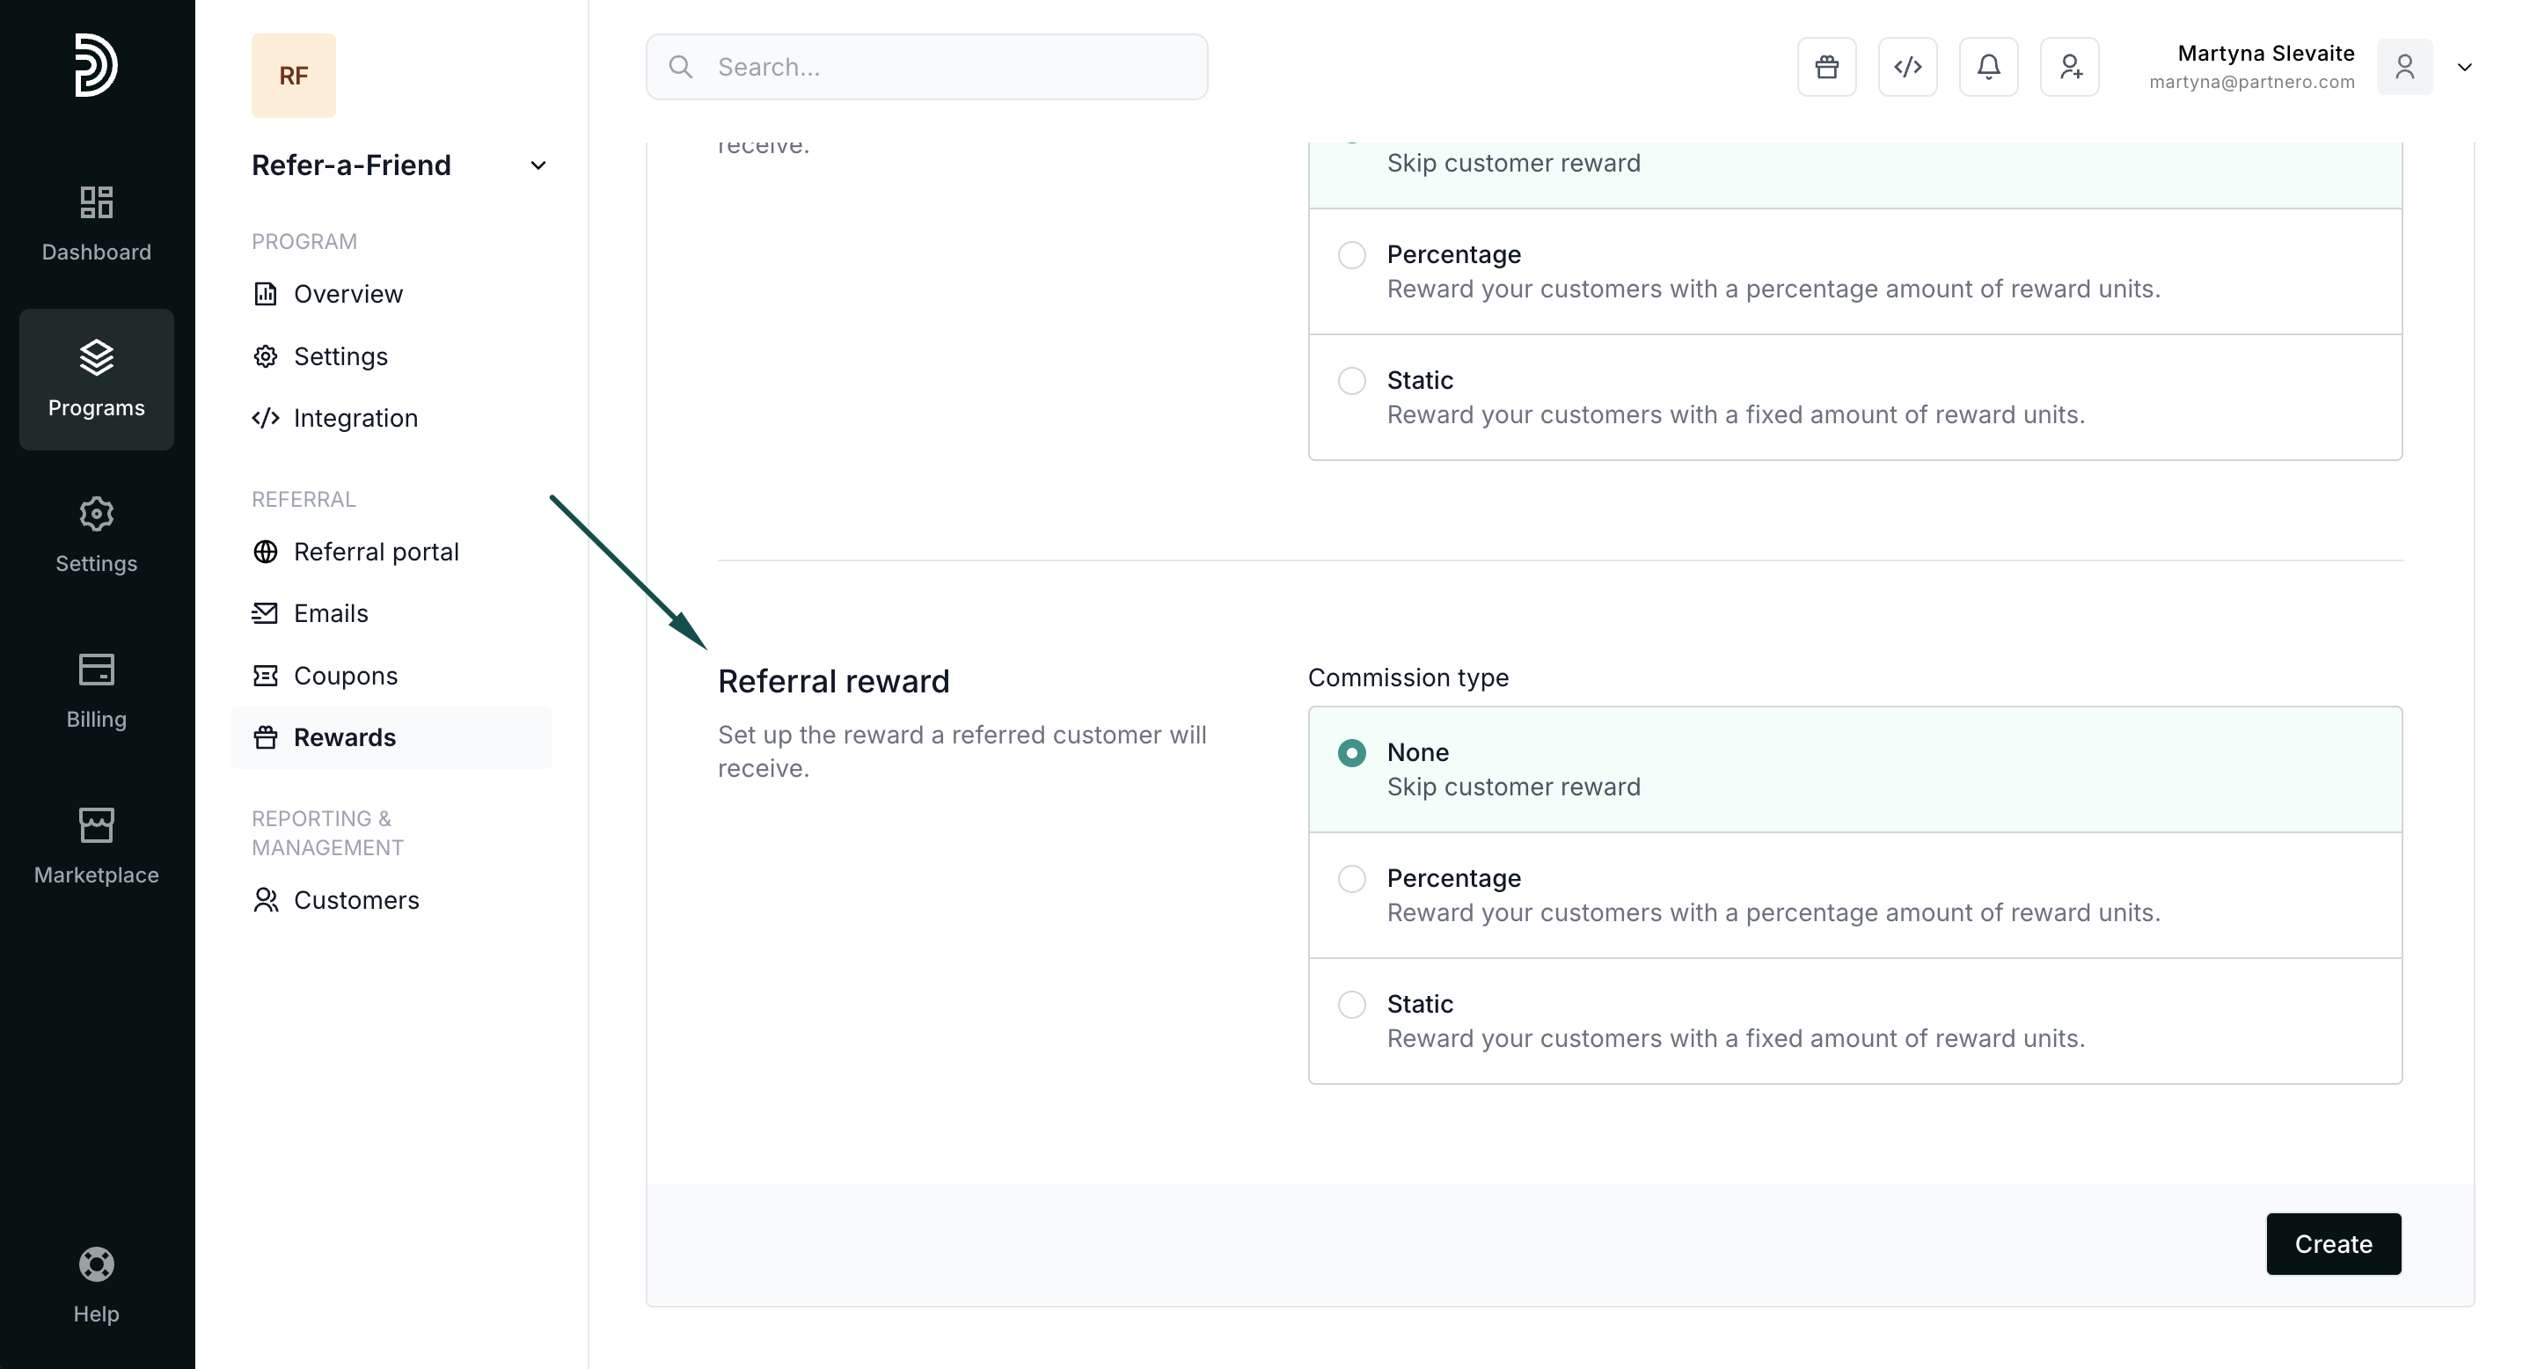Open the user account menu chevron

tap(2464, 67)
